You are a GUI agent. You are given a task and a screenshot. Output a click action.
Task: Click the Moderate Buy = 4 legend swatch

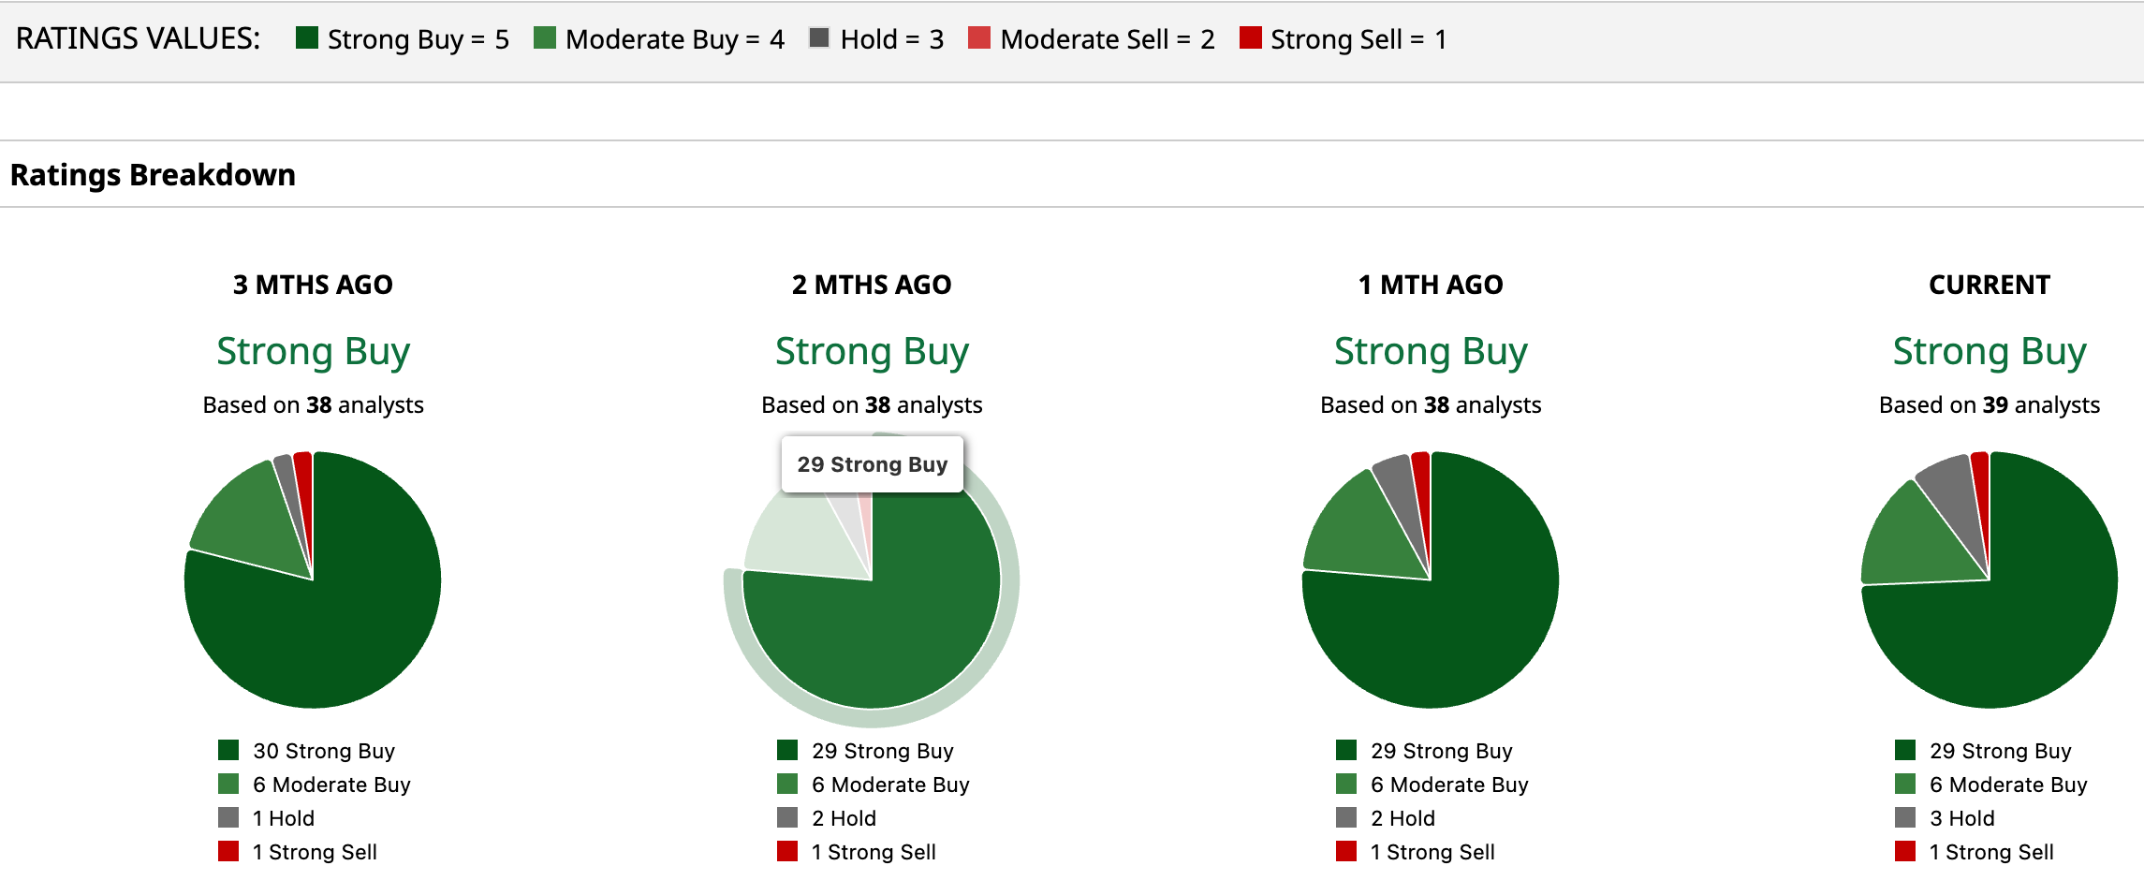(x=544, y=37)
